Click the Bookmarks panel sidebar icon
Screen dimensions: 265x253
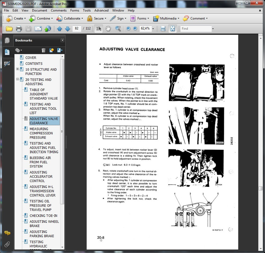(7, 52)
